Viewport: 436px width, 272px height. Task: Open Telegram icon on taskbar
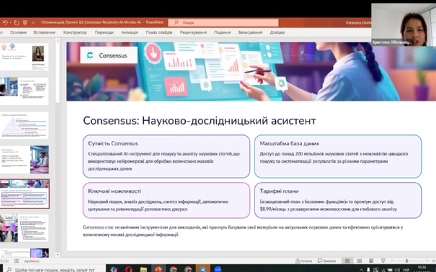click(203, 269)
